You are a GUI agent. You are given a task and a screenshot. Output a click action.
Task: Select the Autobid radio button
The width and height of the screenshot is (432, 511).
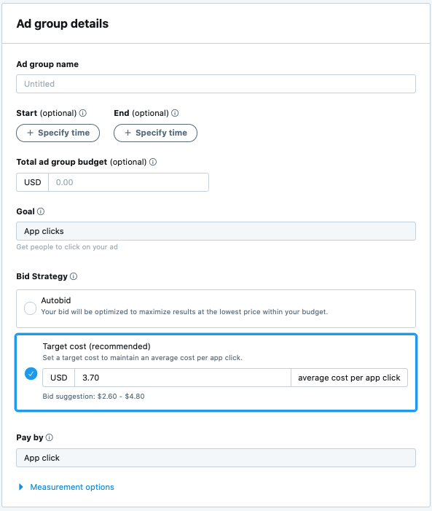(x=31, y=308)
